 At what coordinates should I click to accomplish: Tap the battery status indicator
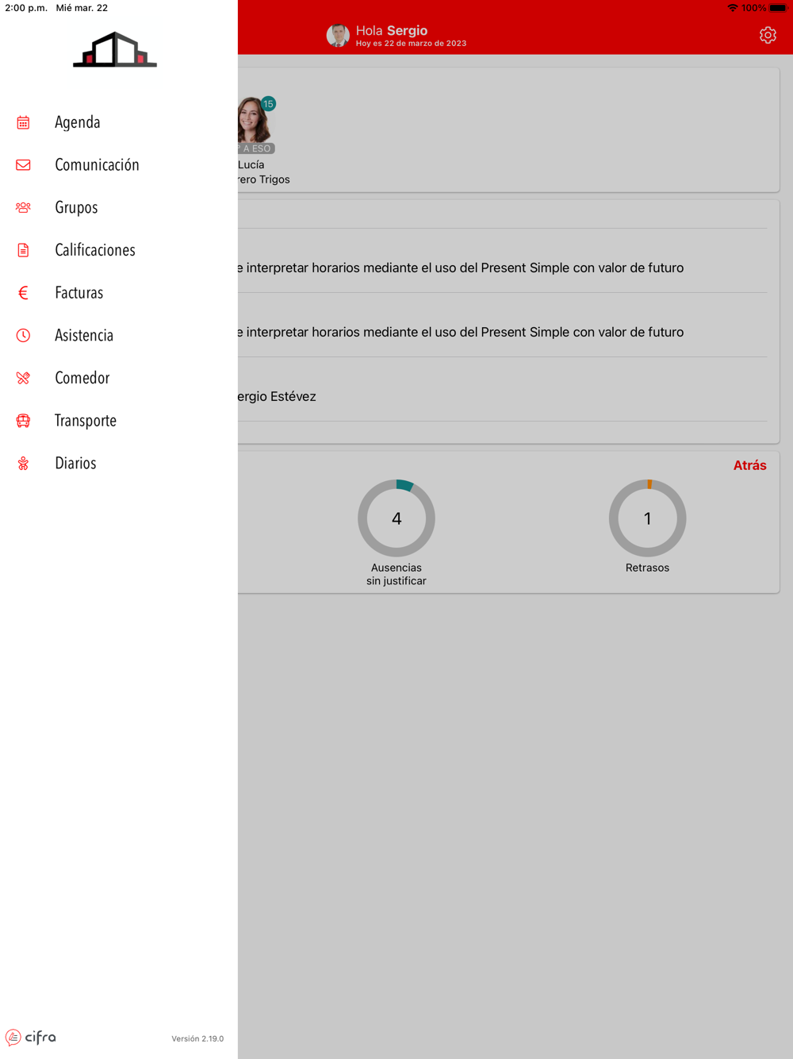click(x=778, y=8)
